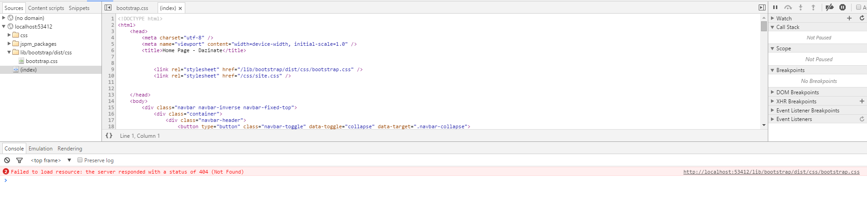Click the step over icon
Image resolution: width=867 pixels, height=218 pixels.
788,7
